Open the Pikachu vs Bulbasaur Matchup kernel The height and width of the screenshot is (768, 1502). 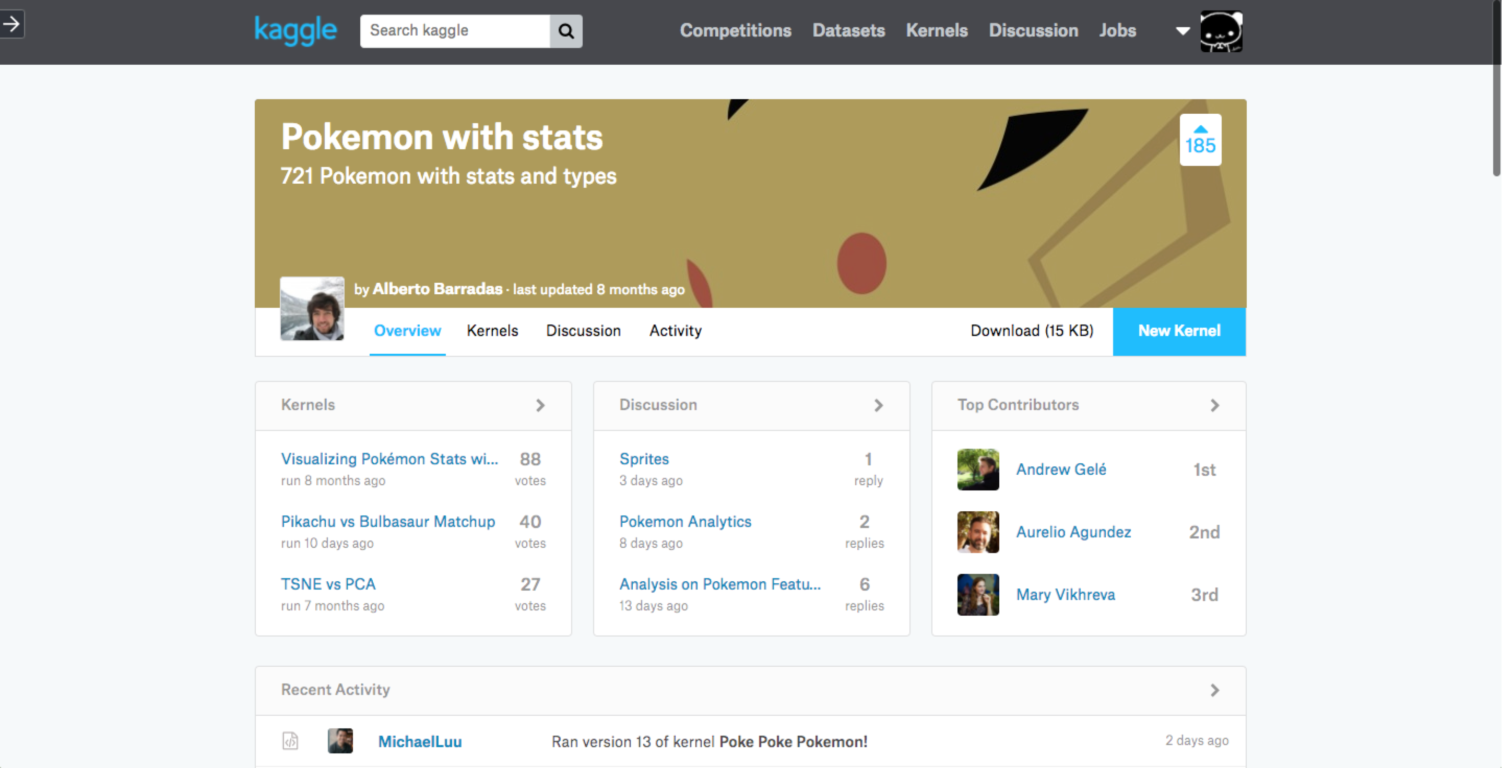click(x=388, y=521)
